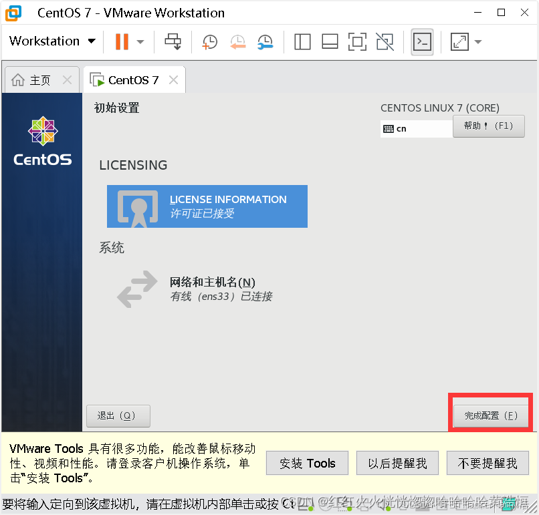
Task: Close the CentOS 7 tab
Action: (174, 80)
